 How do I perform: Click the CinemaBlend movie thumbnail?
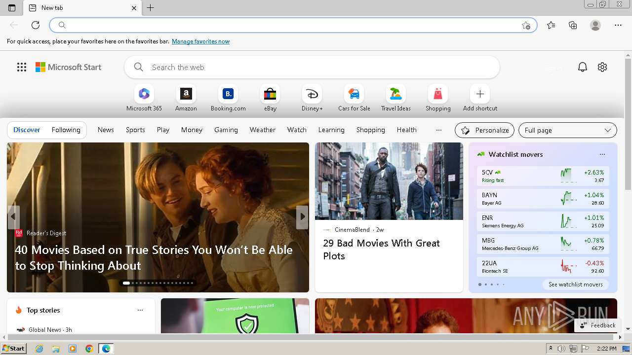tap(389, 181)
